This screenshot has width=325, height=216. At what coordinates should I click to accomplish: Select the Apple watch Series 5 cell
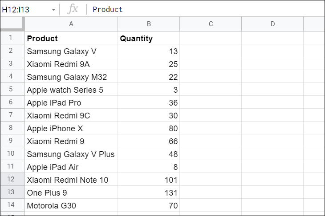click(x=71, y=90)
